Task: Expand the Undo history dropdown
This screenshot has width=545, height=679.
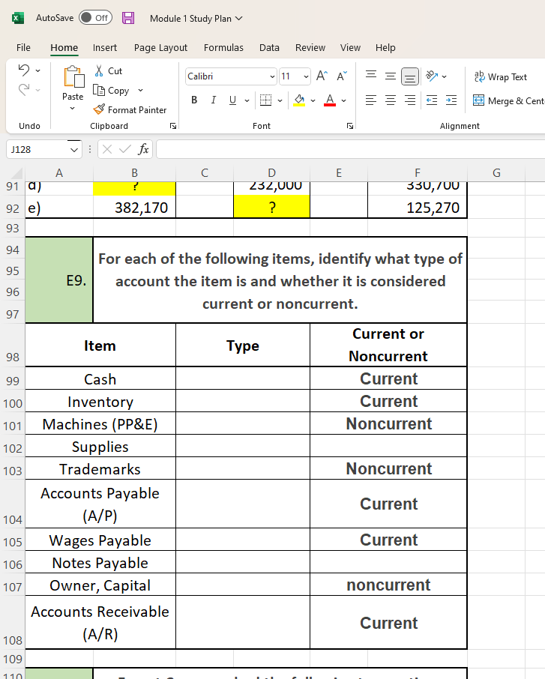Action: point(38,70)
